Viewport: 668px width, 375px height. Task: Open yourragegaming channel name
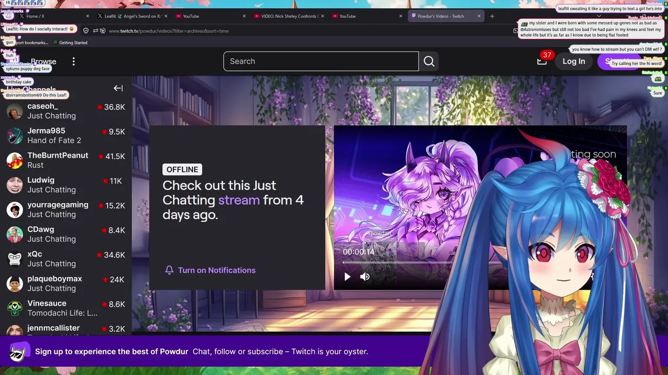[x=58, y=205]
